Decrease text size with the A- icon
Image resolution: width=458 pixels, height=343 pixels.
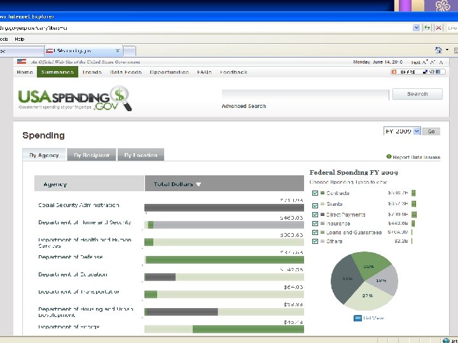point(433,62)
